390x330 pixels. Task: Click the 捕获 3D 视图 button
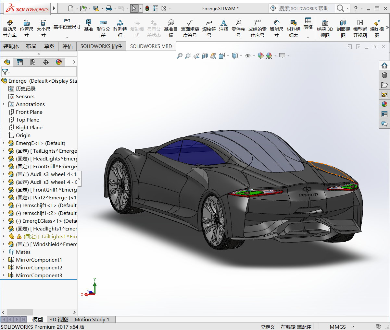point(325,28)
